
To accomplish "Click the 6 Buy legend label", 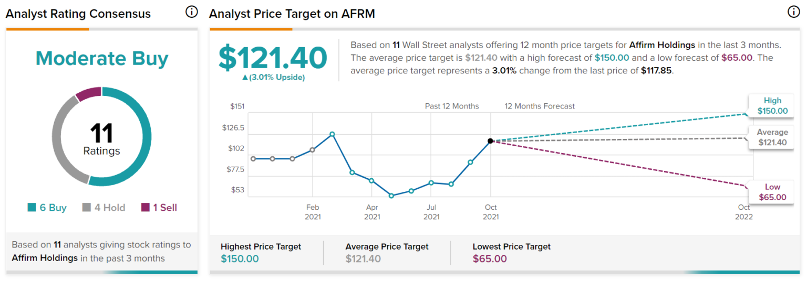I will 53,208.
